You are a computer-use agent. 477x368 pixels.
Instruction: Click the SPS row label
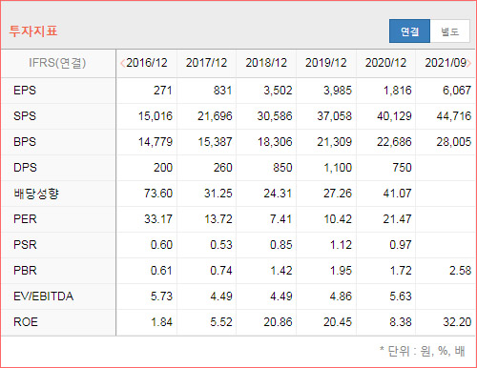25,116
